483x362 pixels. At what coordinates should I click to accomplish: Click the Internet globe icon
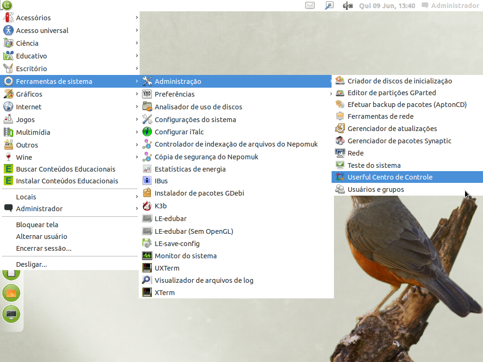8,107
